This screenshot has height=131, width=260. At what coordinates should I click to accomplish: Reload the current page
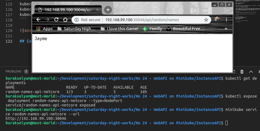pos(56,20)
